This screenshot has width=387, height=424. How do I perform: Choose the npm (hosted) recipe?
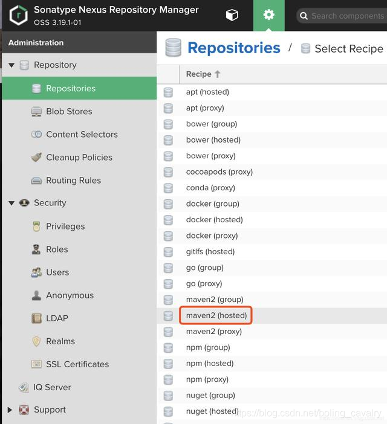(x=272, y=364)
